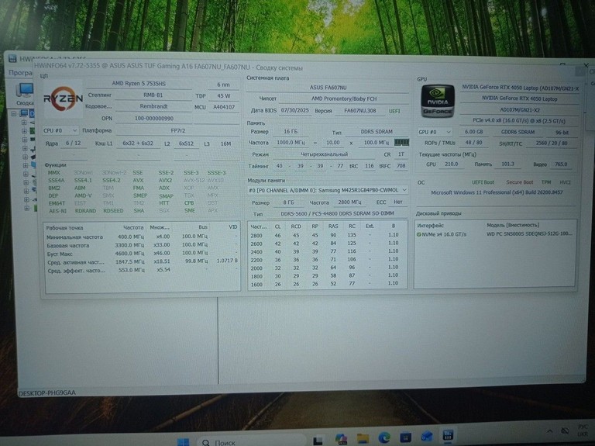Click the HVCI indicator

565,182
